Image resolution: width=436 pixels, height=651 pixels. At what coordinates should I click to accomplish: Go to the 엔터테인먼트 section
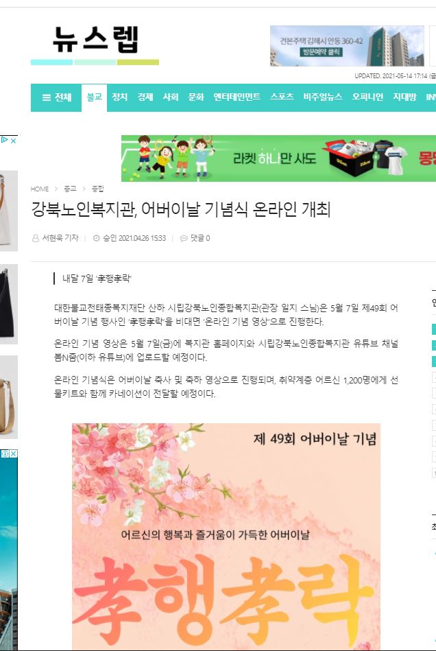click(x=237, y=97)
